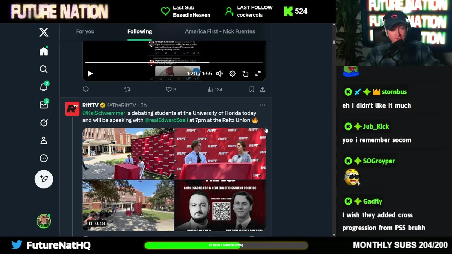This screenshot has width=452, height=254.
Task: Open the two men debating thumbnail
Action: coord(220,153)
